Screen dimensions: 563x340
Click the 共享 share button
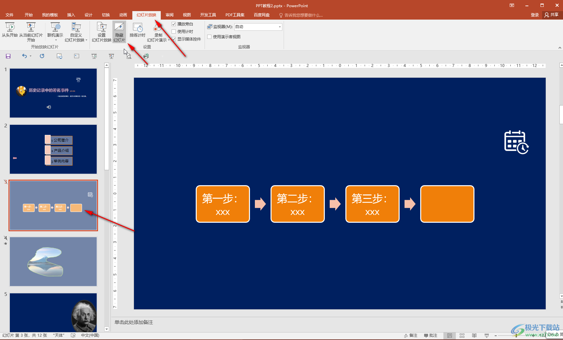(552, 15)
